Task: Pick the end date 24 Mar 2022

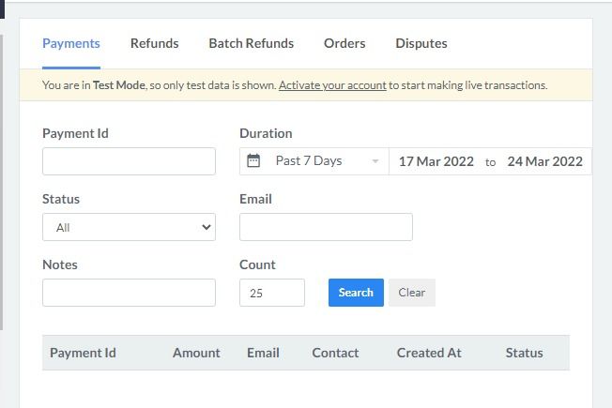Action: (x=544, y=161)
